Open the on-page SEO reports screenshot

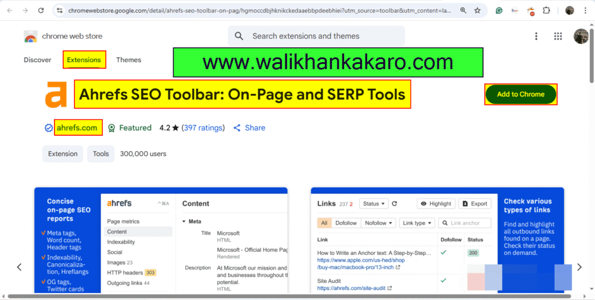point(161,240)
